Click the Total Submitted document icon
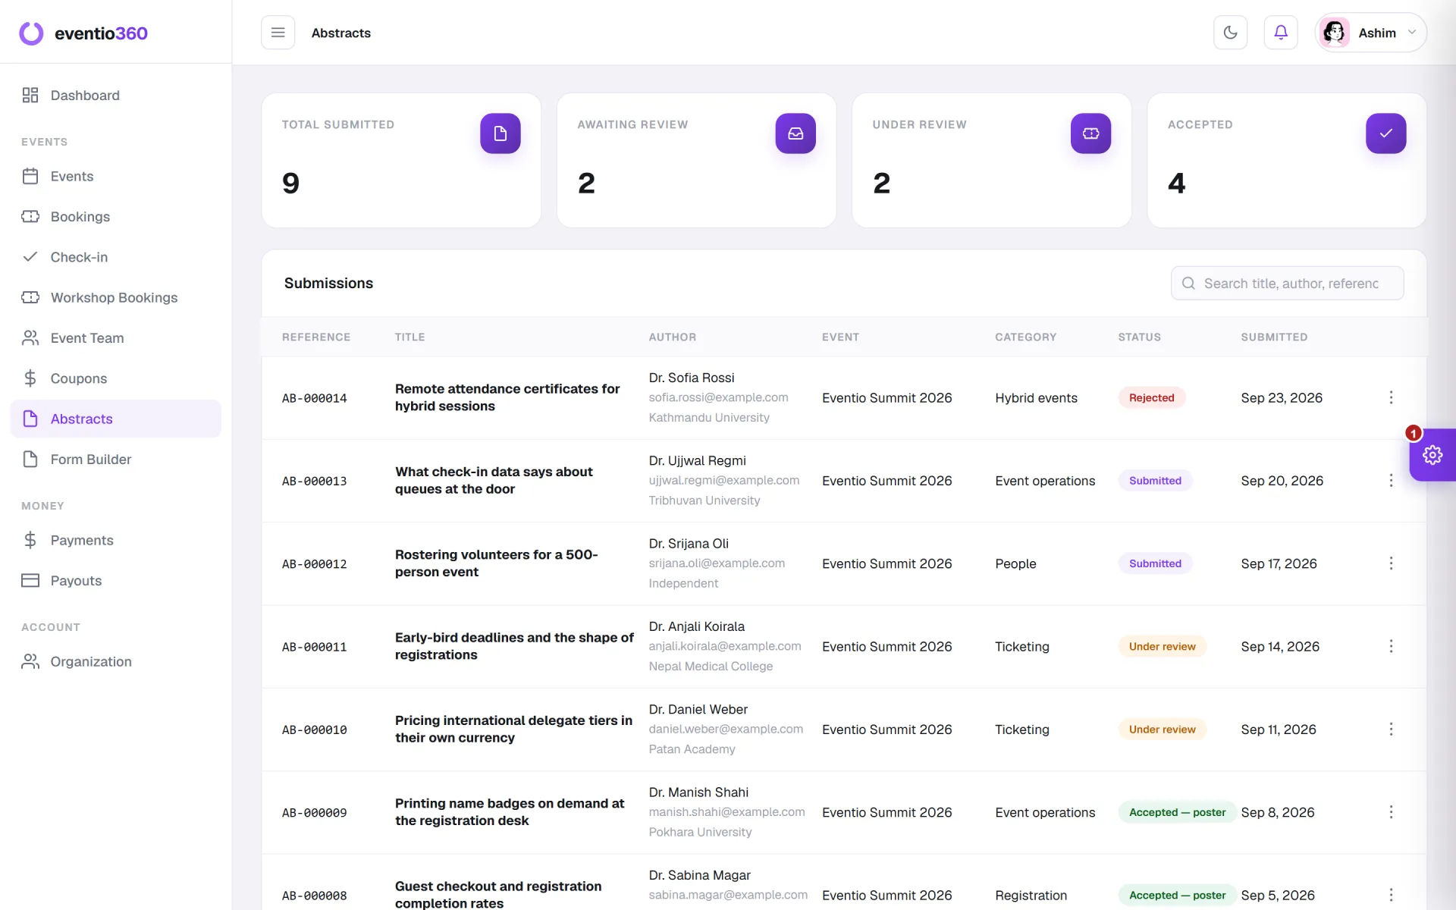1456x910 pixels. click(x=500, y=133)
